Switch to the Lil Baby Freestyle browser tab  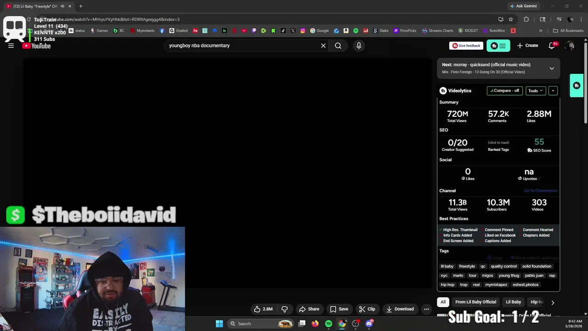click(37, 6)
